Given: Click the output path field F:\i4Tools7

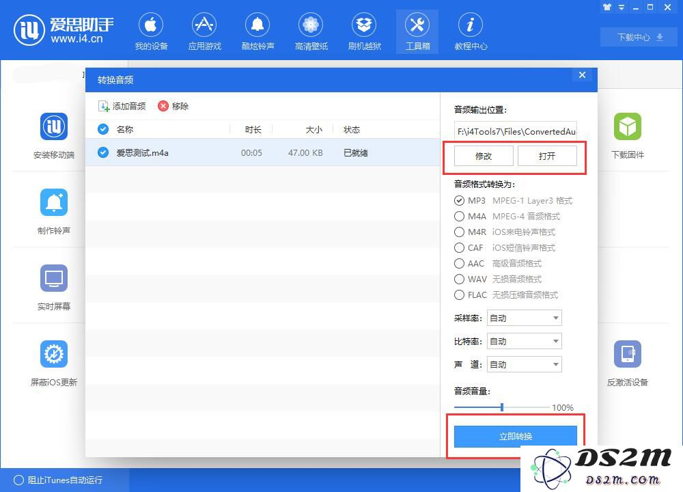Looking at the screenshot, I should click(x=515, y=131).
